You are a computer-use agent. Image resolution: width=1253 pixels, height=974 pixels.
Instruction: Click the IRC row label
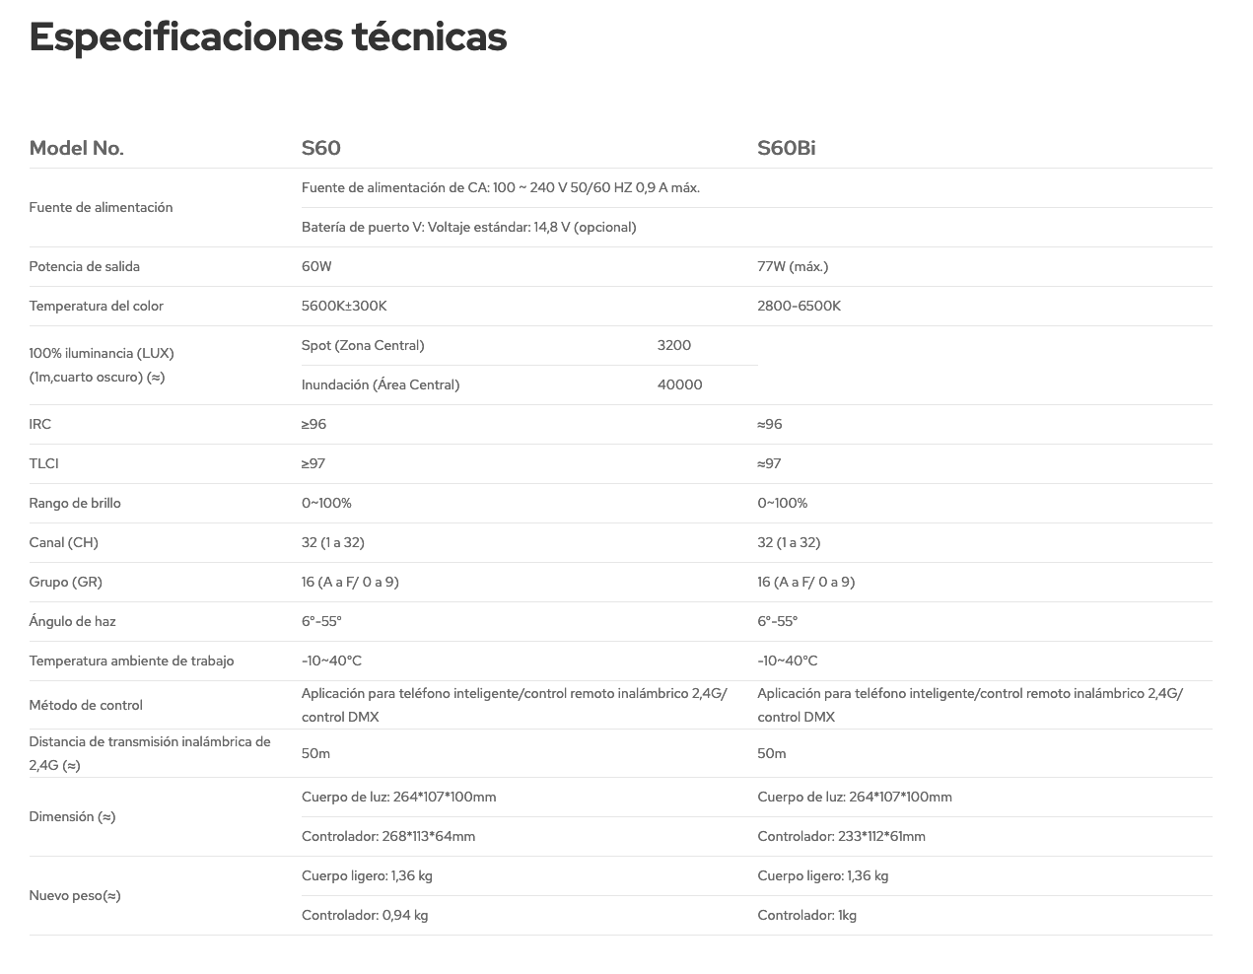(40, 424)
